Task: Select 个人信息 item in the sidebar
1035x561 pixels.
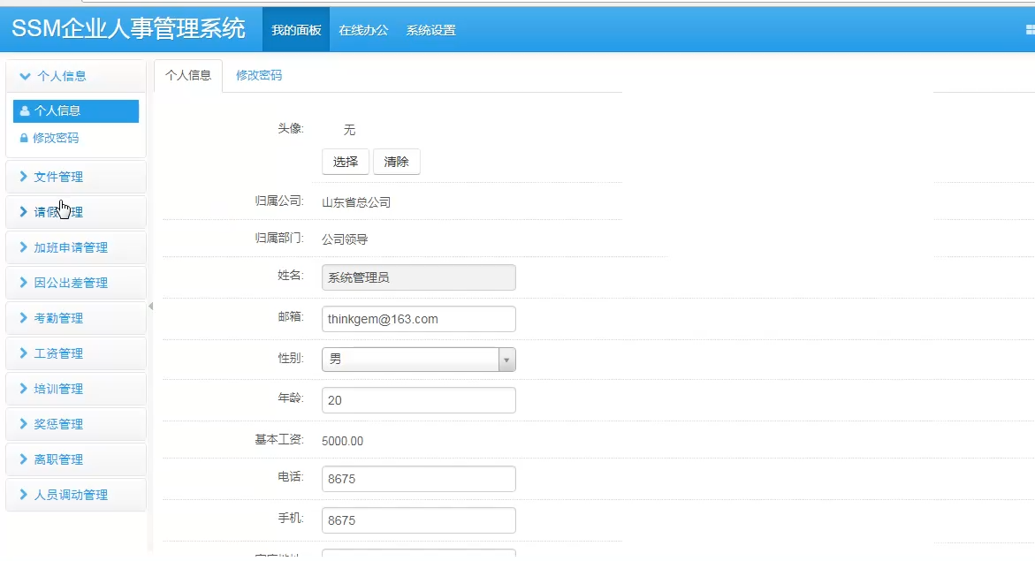Action: (76, 111)
